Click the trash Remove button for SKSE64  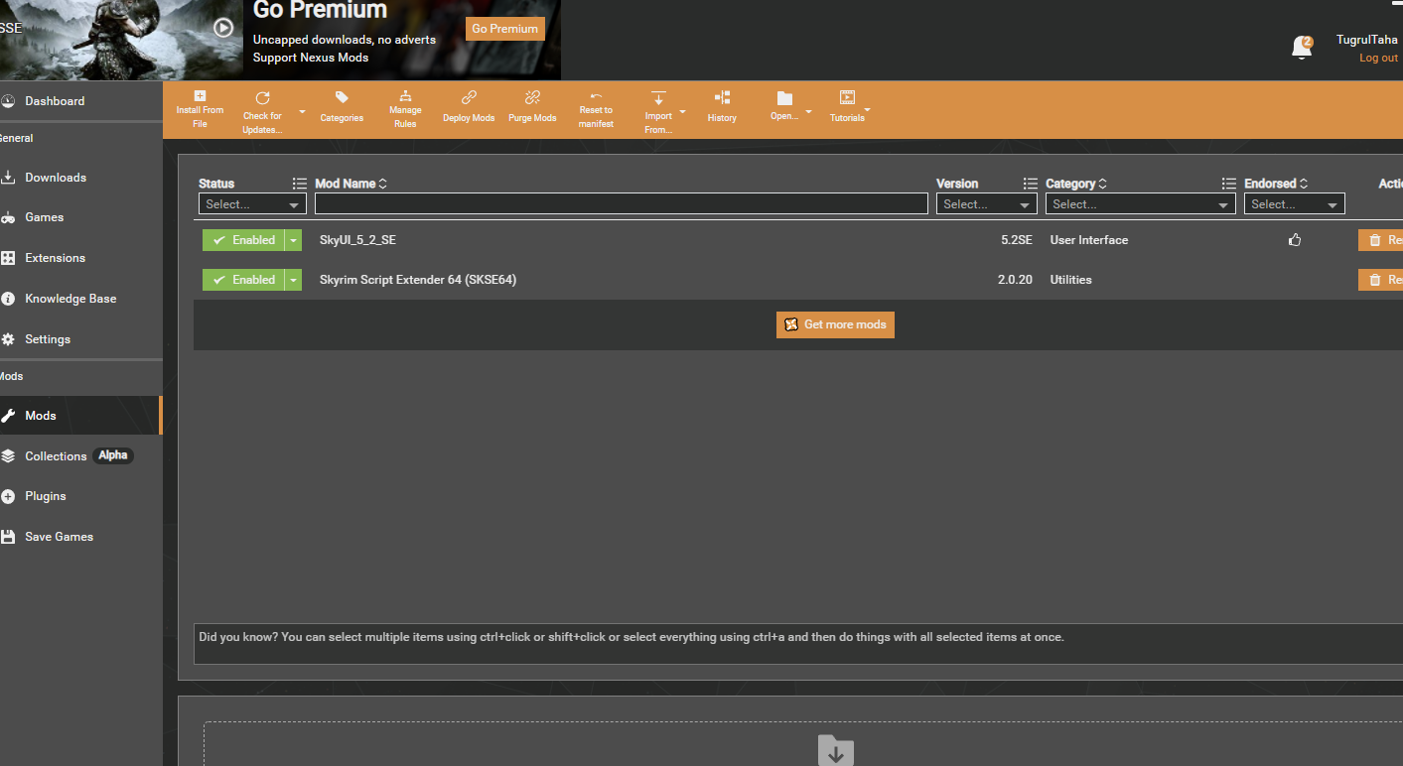pos(1380,280)
